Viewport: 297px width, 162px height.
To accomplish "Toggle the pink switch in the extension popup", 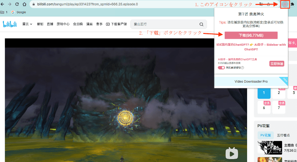I will (221, 68).
